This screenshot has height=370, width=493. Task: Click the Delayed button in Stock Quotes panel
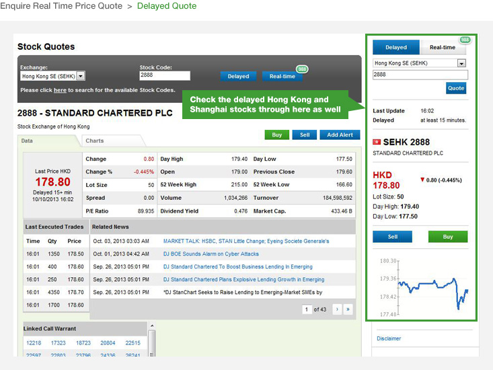[x=238, y=77]
